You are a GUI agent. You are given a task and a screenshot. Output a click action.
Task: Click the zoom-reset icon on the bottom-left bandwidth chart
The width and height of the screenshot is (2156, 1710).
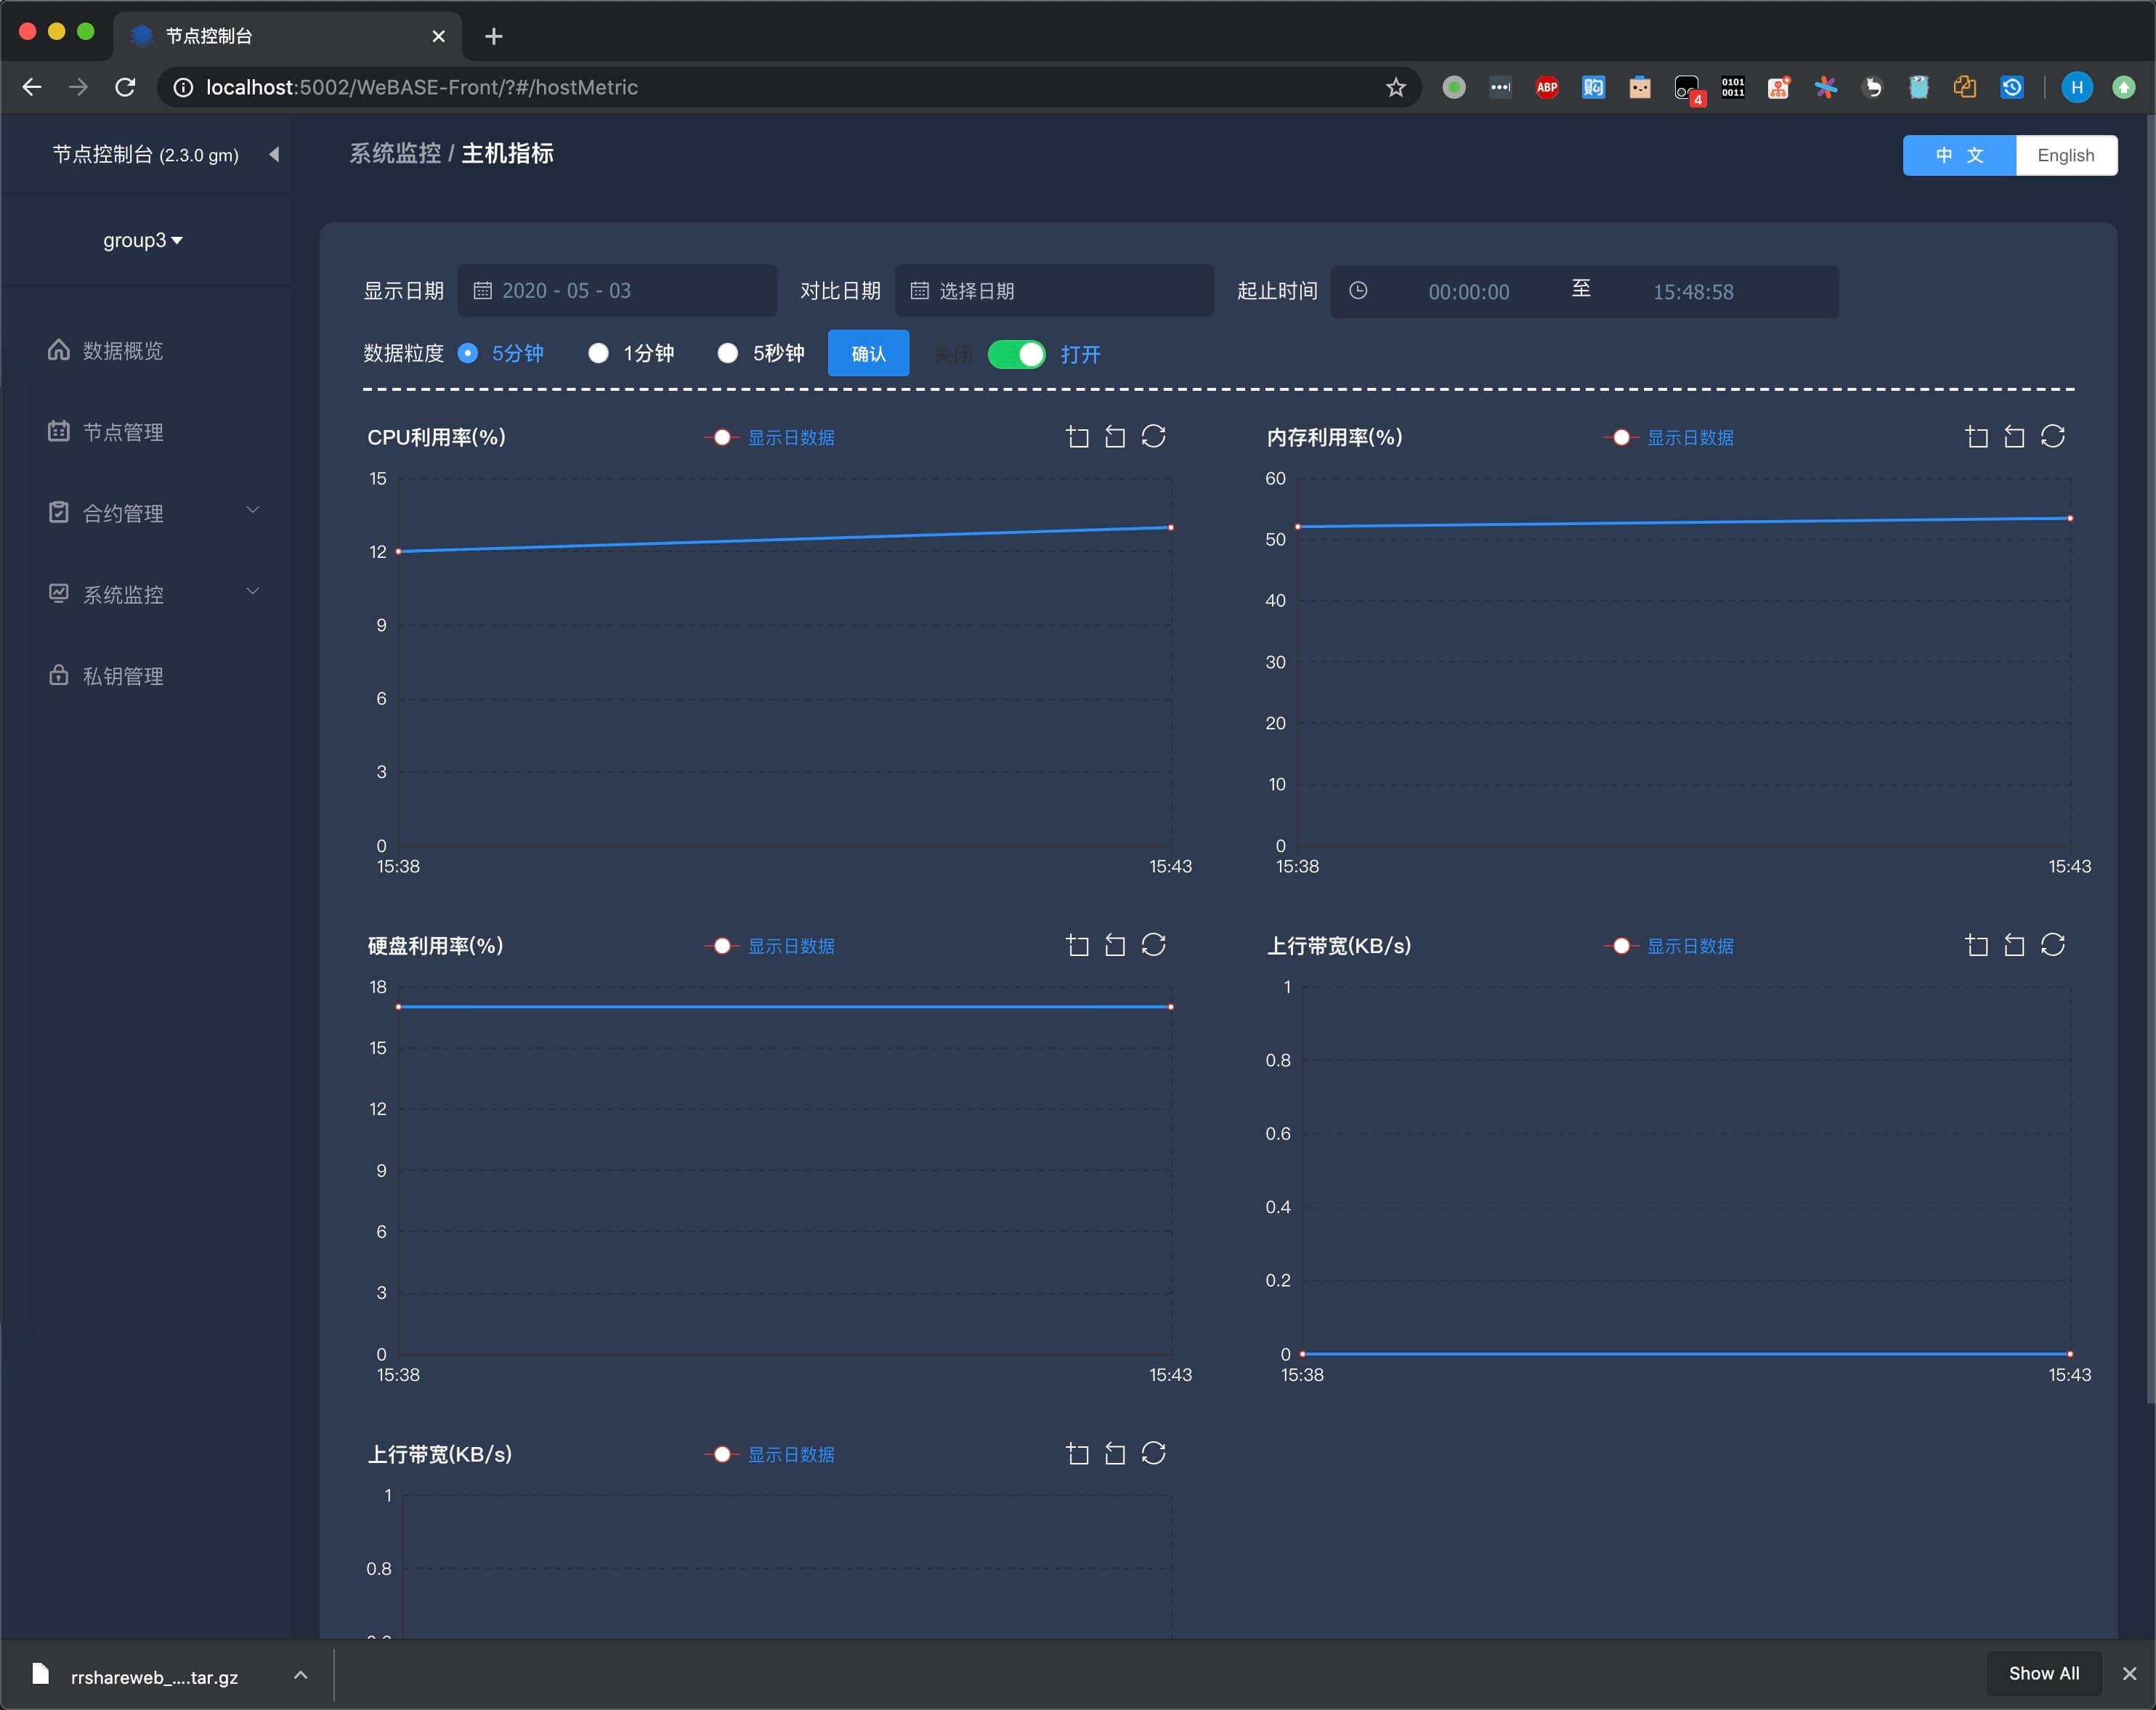pyautogui.click(x=1115, y=1454)
